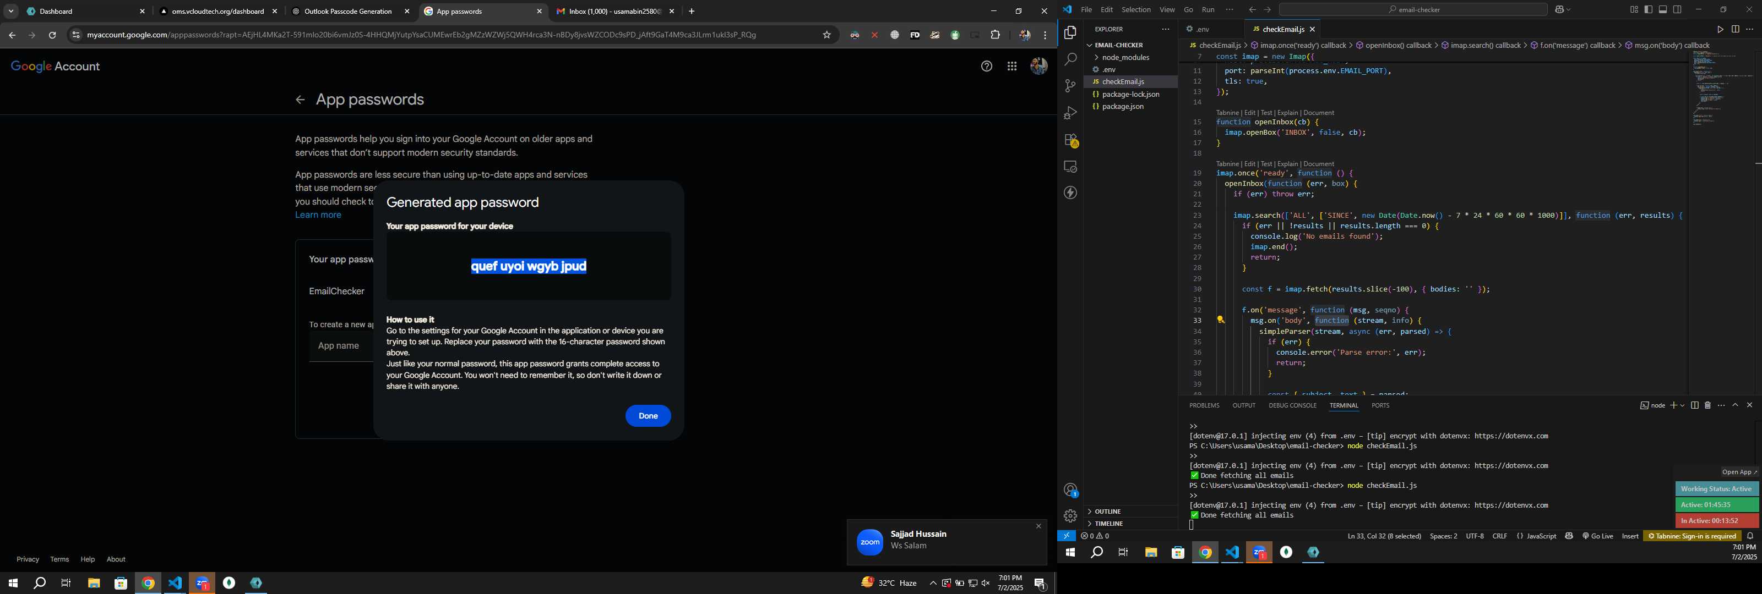Click the Chrome address bar URL
Viewport: 1762px width, 594px height.
coord(421,35)
